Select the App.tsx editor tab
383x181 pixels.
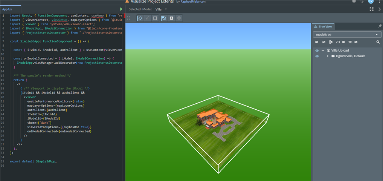pos(8,9)
